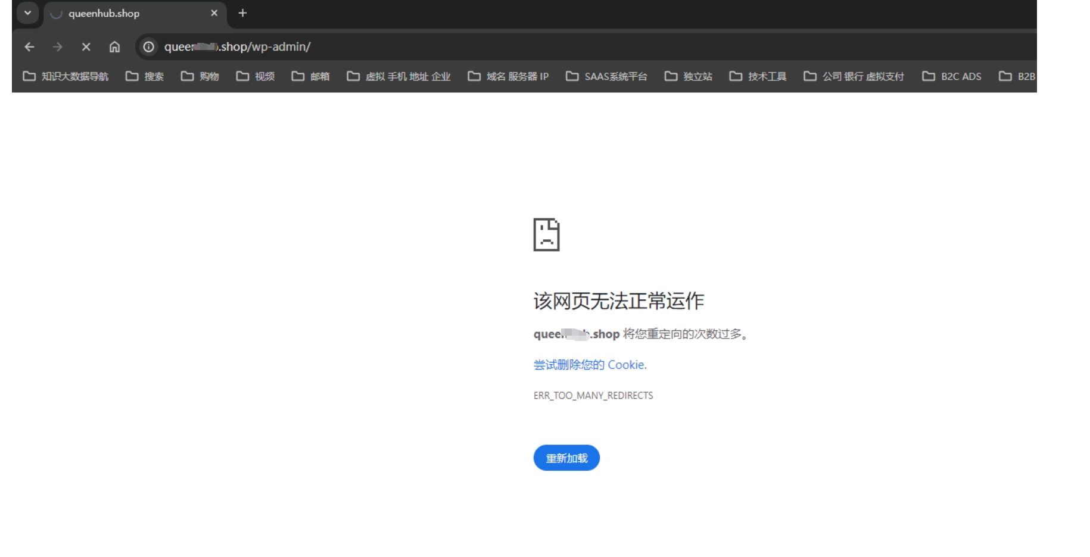Click the 将您重定向的次数过多 message text
This screenshot has height=557, width=1090.
685,334
